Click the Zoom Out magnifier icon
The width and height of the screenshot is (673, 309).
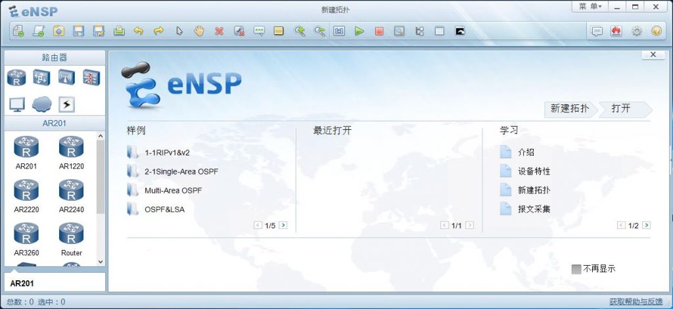[x=319, y=31]
